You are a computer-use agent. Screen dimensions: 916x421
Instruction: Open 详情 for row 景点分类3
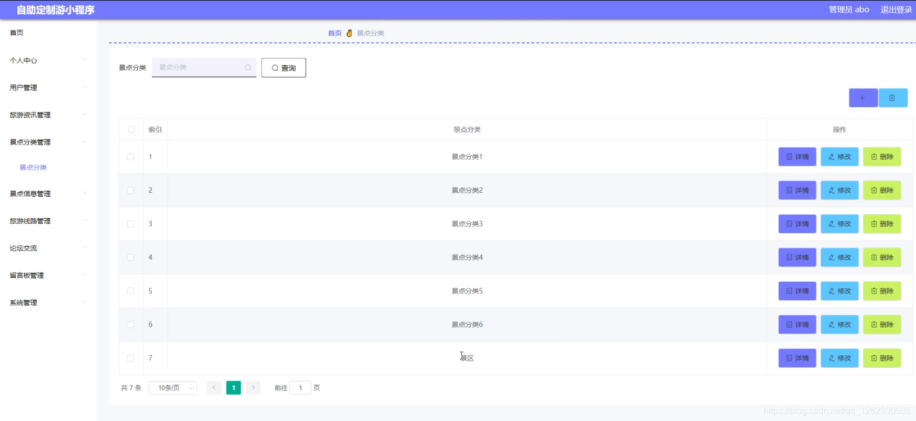(797, 224)
